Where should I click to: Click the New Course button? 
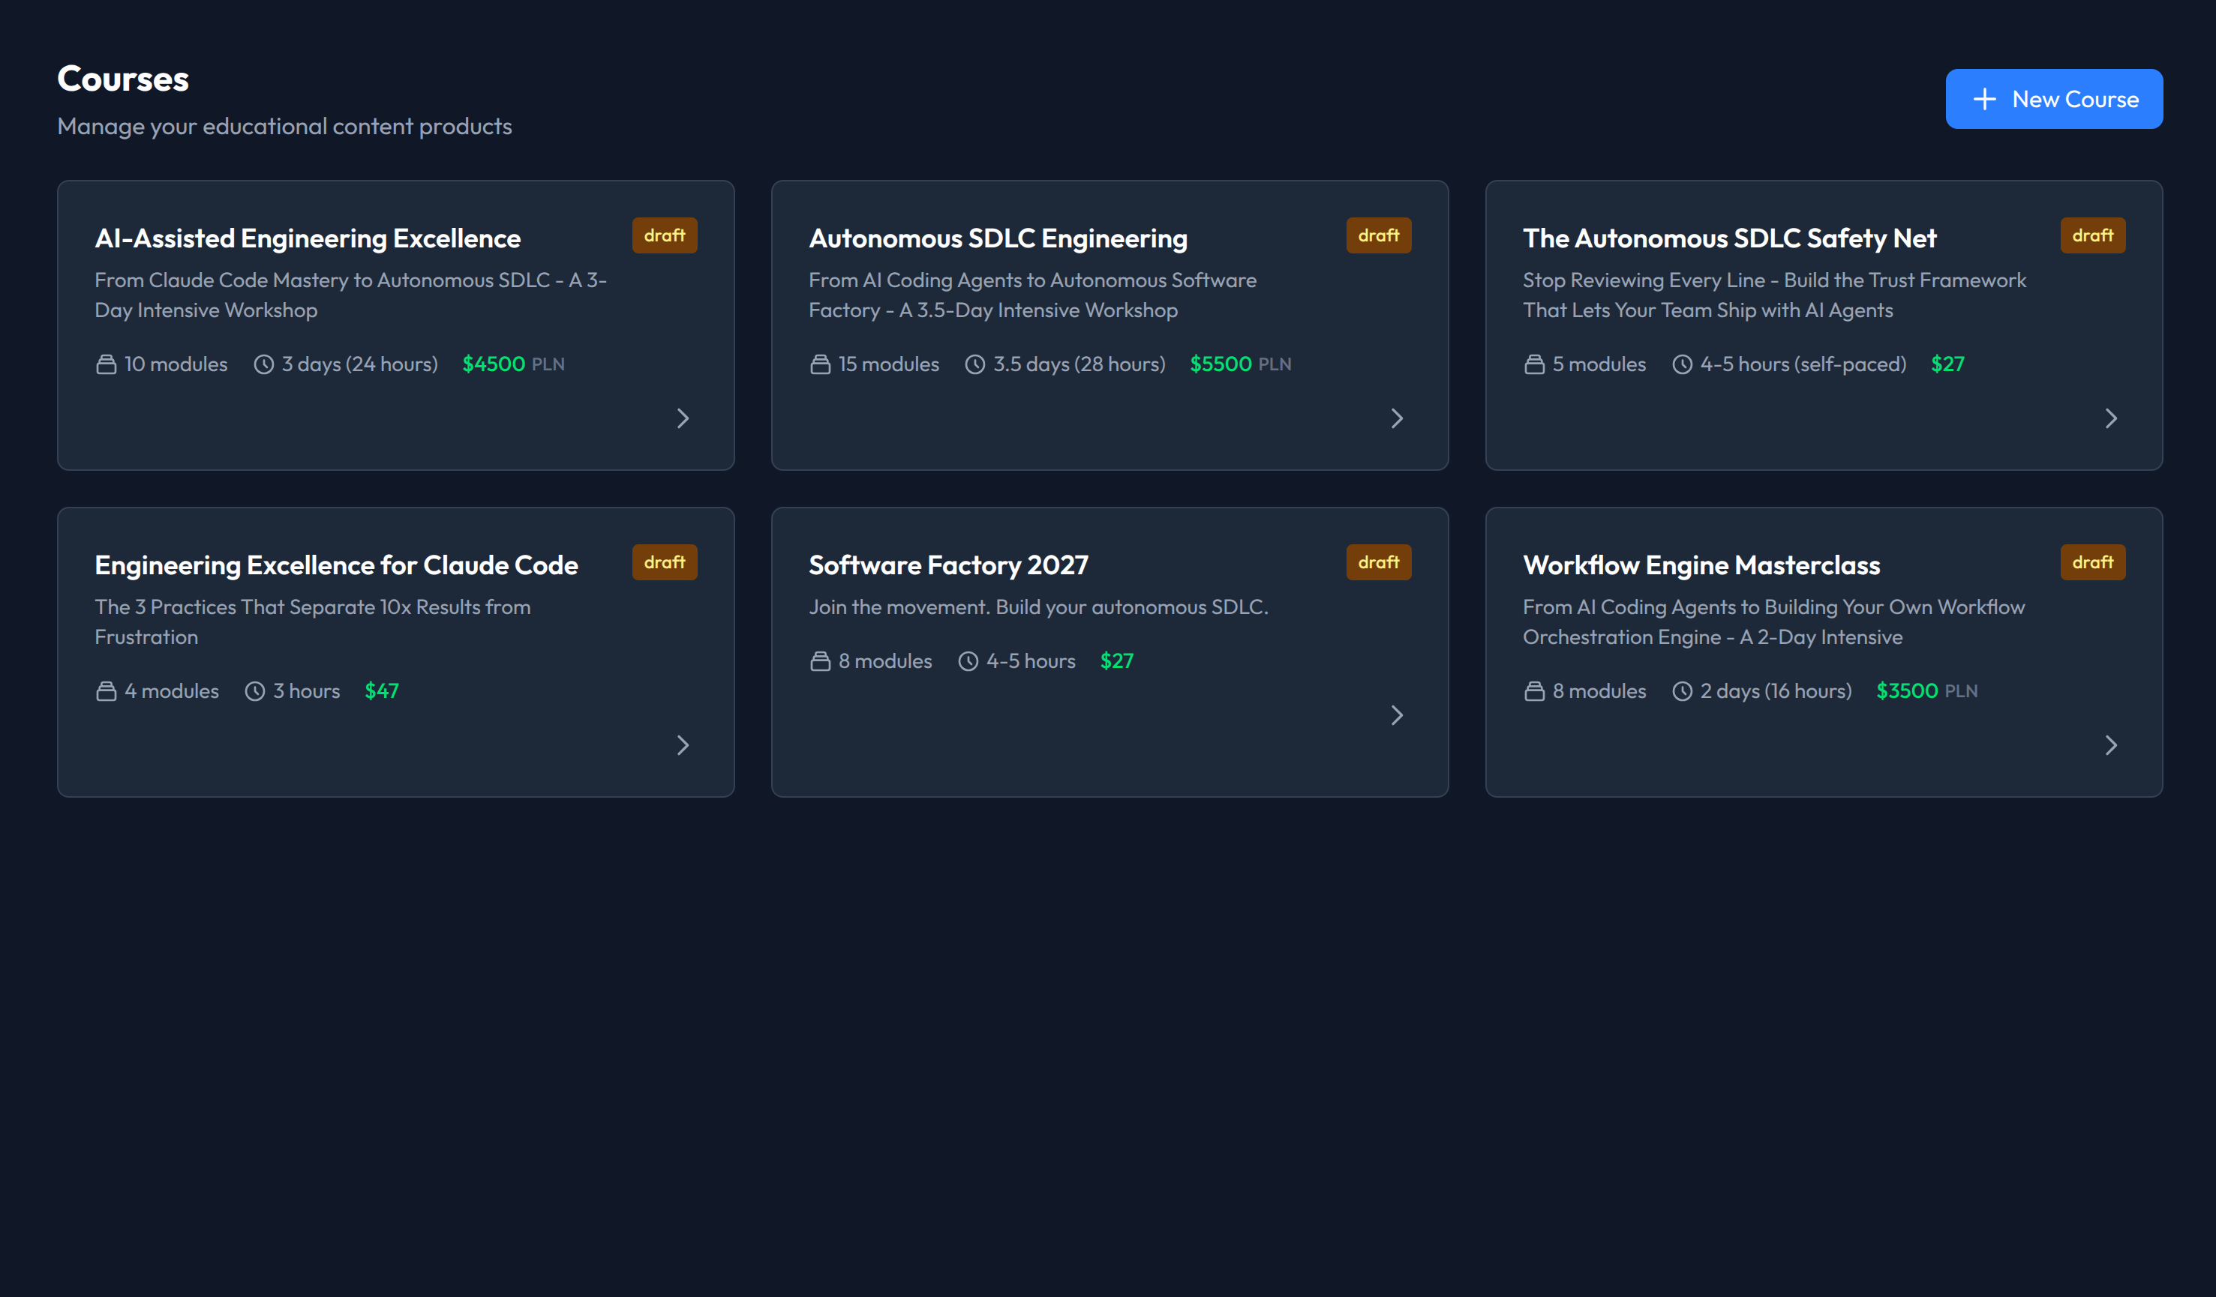click(2053, 99)
